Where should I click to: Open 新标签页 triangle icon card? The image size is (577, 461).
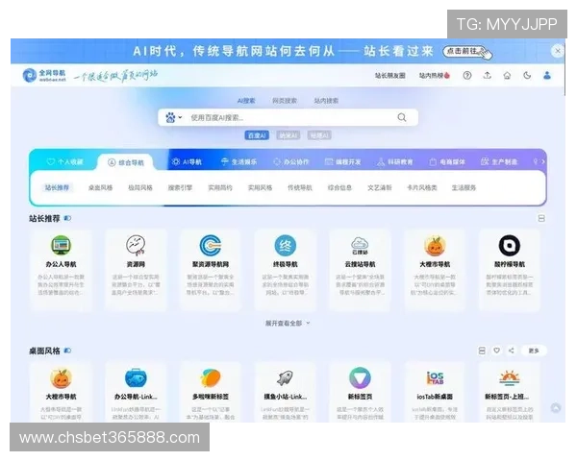360,393
